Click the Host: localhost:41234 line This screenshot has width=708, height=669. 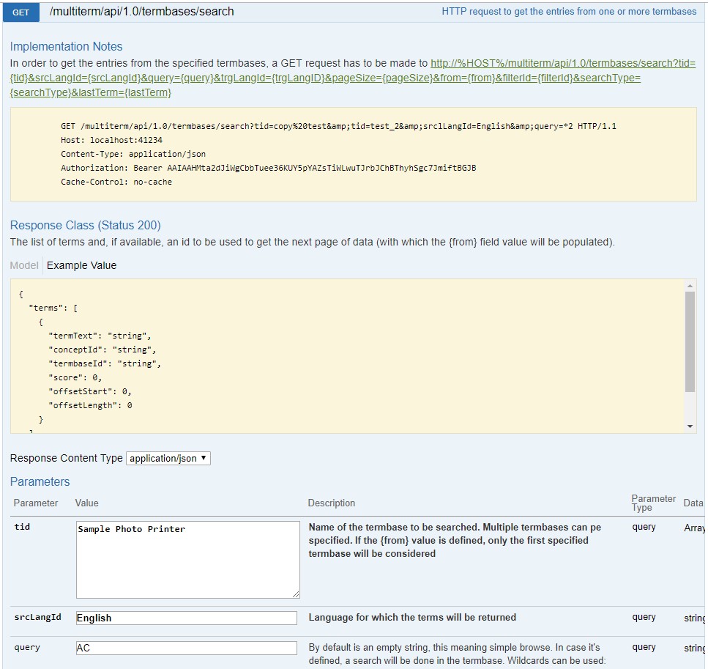(111, 140)
